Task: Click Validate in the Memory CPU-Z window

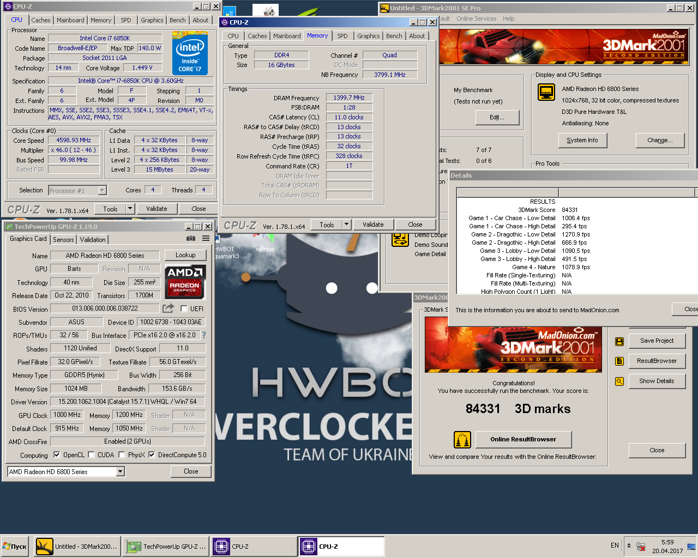Action: point(373,225)
